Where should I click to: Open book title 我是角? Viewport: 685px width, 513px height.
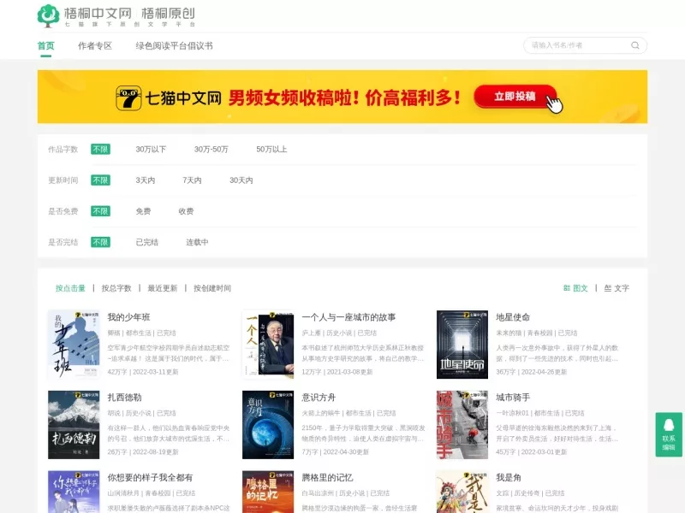pyautogui.click(x=509, y=478)
